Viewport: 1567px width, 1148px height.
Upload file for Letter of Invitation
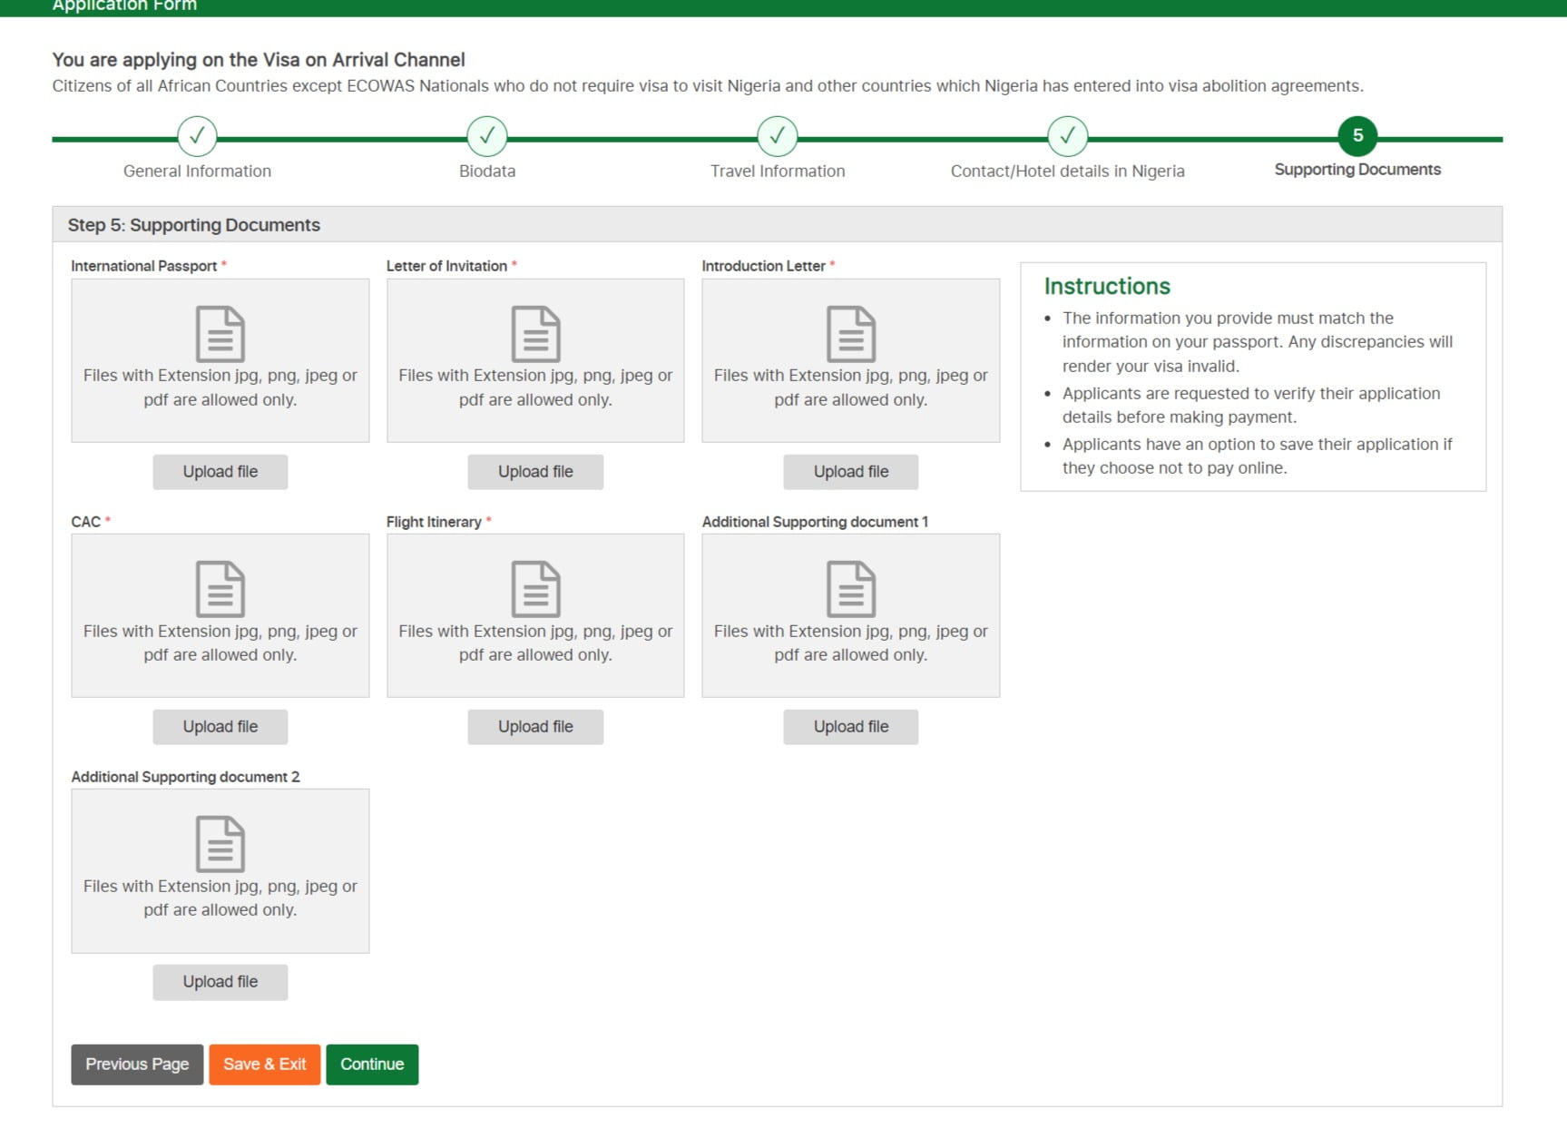[535, 472]
